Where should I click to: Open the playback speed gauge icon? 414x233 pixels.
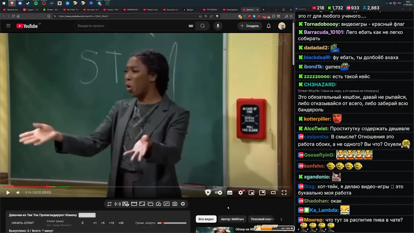point(158,204)
